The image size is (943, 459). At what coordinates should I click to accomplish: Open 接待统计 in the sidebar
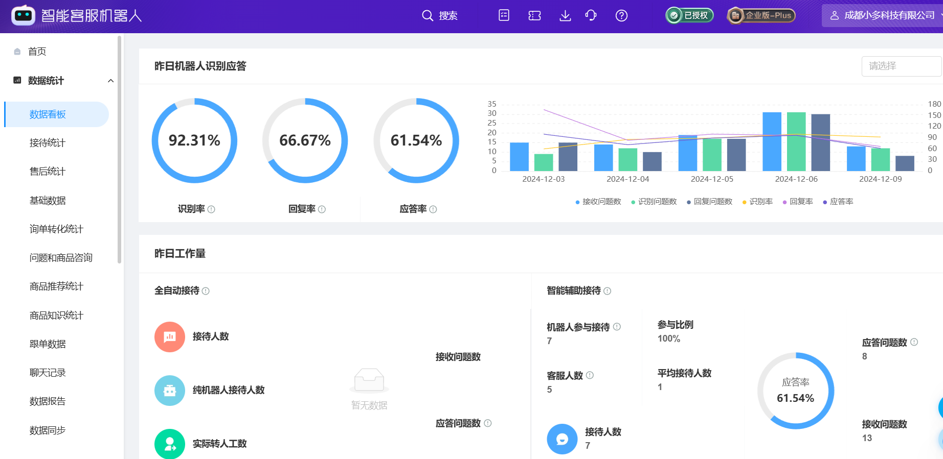(48, 143)
